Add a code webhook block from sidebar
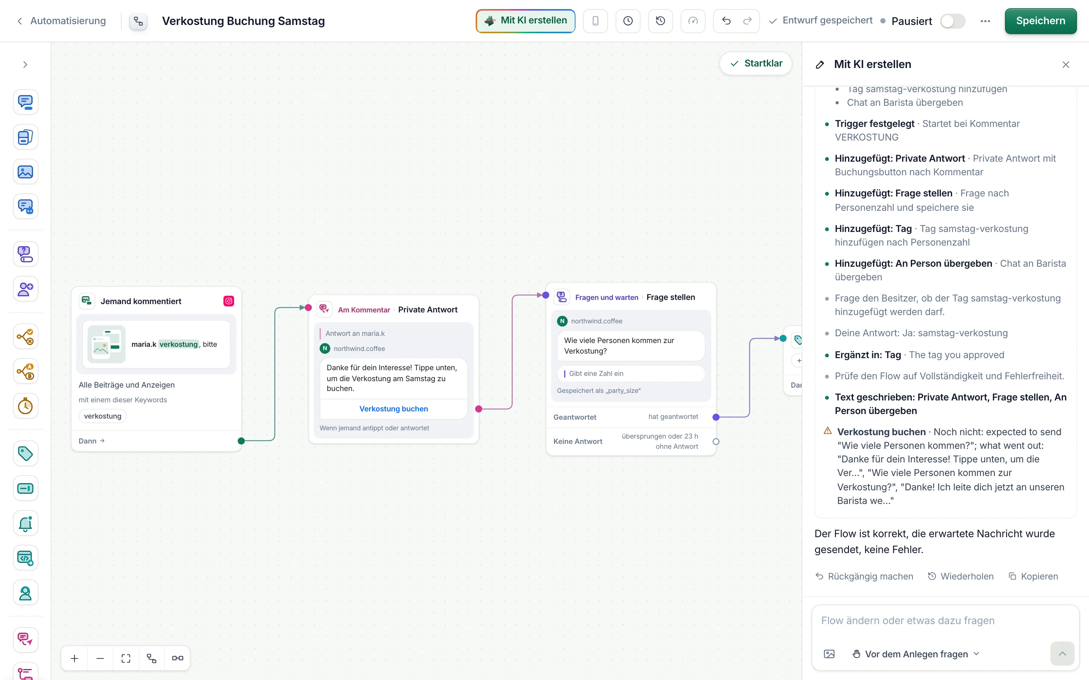Image resolution: width=1089 pixels, height=680 pixels. point(25,558)
